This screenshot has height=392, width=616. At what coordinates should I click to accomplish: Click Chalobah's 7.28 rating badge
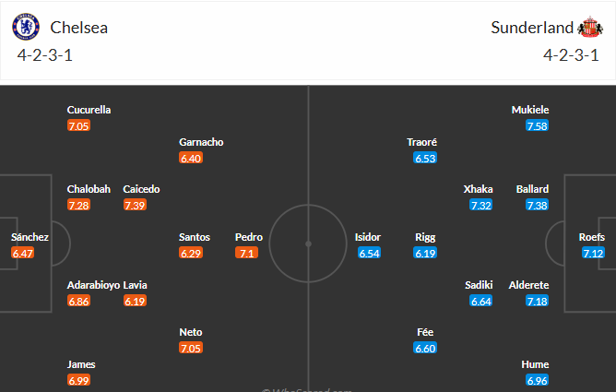pyautogui.click(x=78, y=205)
